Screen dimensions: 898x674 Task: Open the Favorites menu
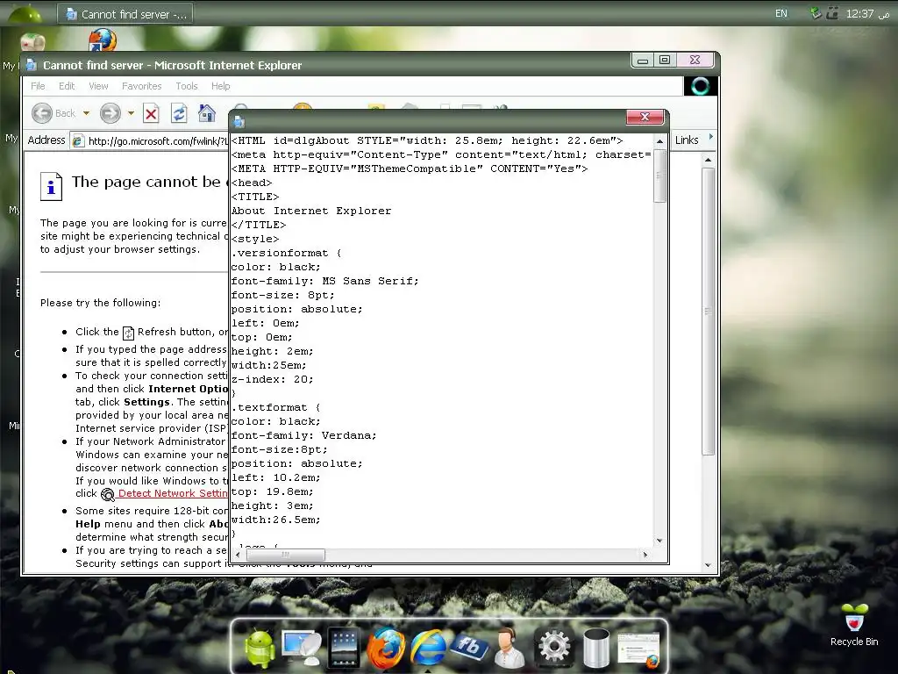(141, 86)
